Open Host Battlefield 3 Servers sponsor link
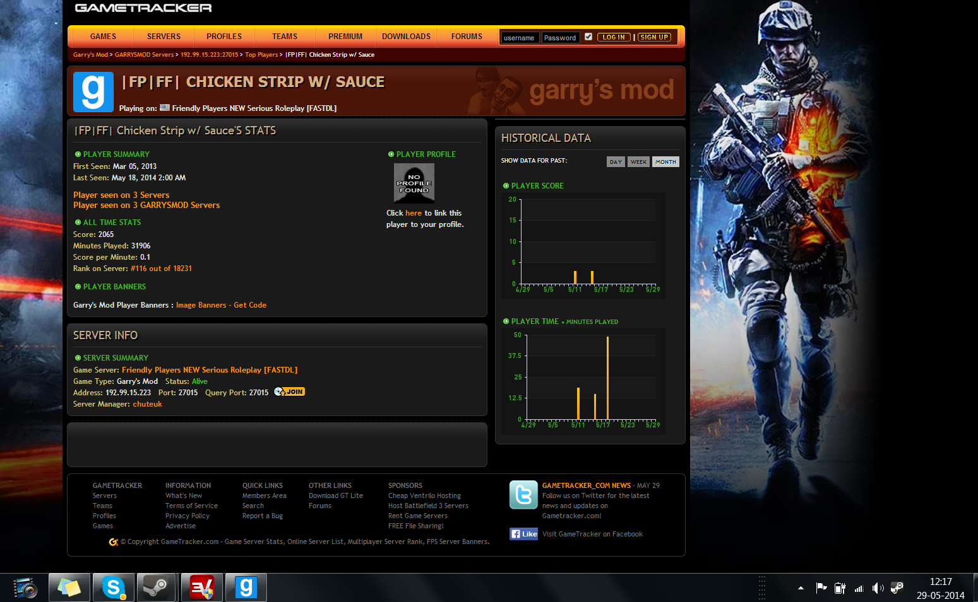 [428, 506]
